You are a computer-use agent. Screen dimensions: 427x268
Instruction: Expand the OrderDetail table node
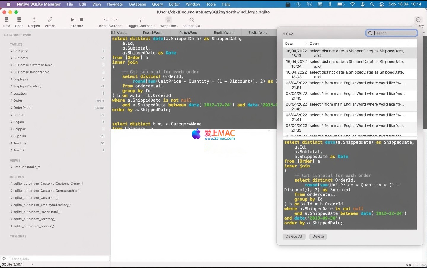pyautogui.click(x=12, y=108)
